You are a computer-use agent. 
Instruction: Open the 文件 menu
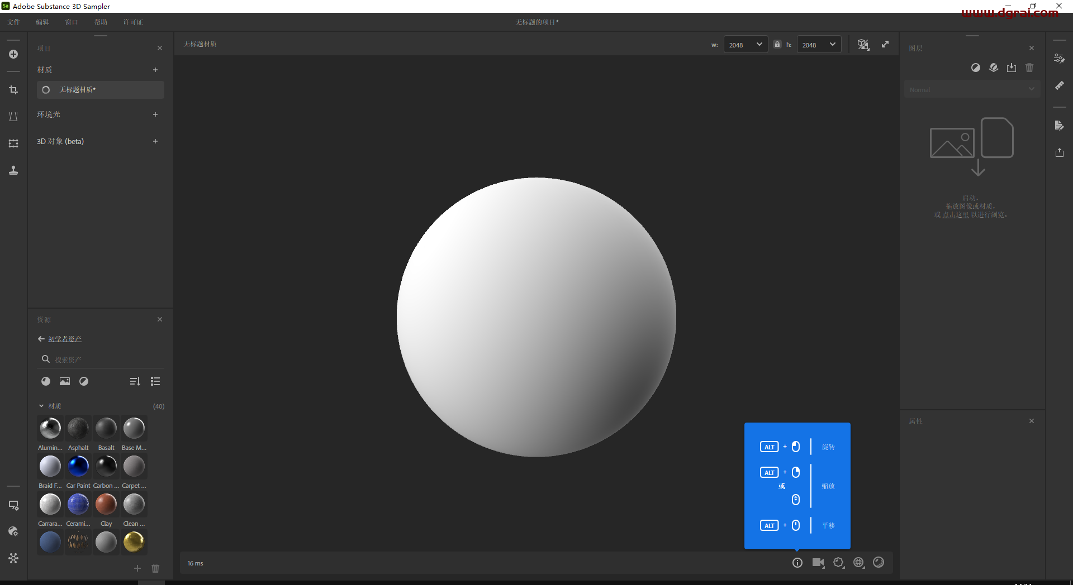[x=14, y=22]
